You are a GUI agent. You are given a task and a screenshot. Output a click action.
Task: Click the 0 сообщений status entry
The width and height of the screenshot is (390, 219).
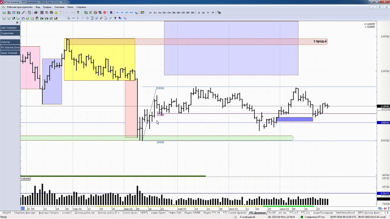247,217
